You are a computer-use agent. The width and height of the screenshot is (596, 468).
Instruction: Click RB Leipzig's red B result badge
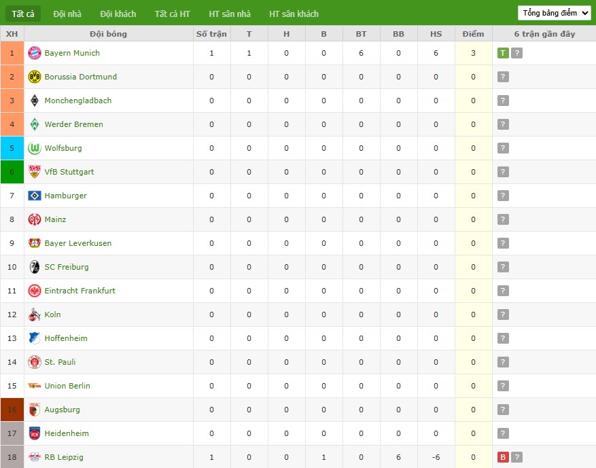[x=503, y=457]
